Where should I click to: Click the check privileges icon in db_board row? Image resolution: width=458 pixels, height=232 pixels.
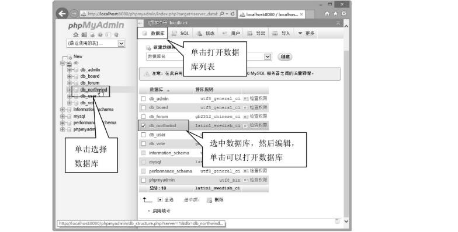[x=246, y=108]
